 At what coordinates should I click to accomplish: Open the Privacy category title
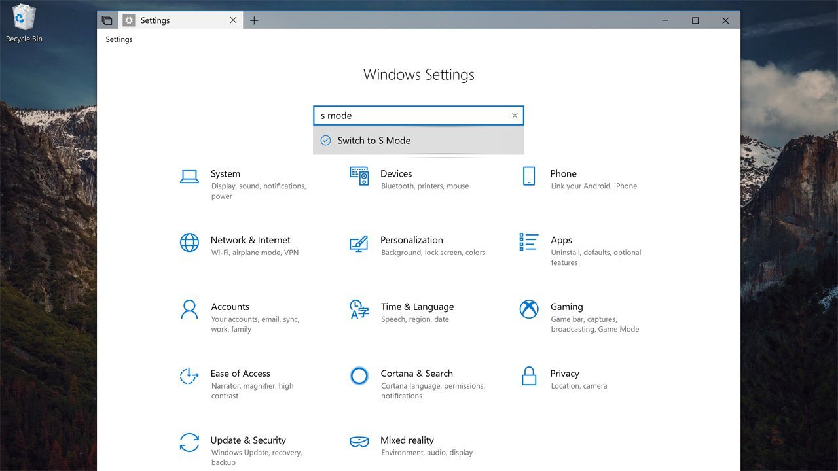coord(565,374)
